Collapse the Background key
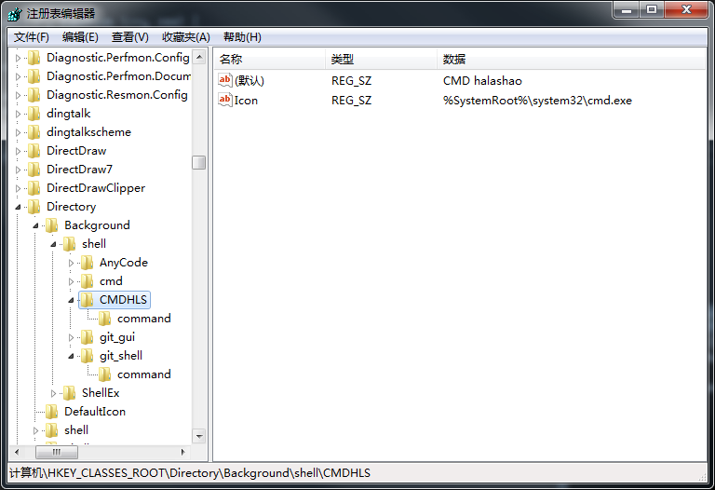715x490 pixels. pos(35,225)
